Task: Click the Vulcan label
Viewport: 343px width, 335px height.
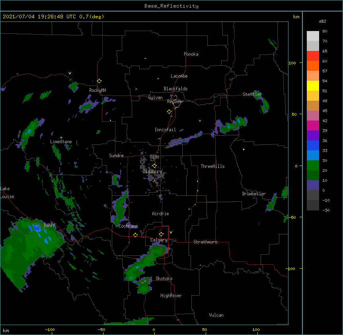Action: point(216,315)
